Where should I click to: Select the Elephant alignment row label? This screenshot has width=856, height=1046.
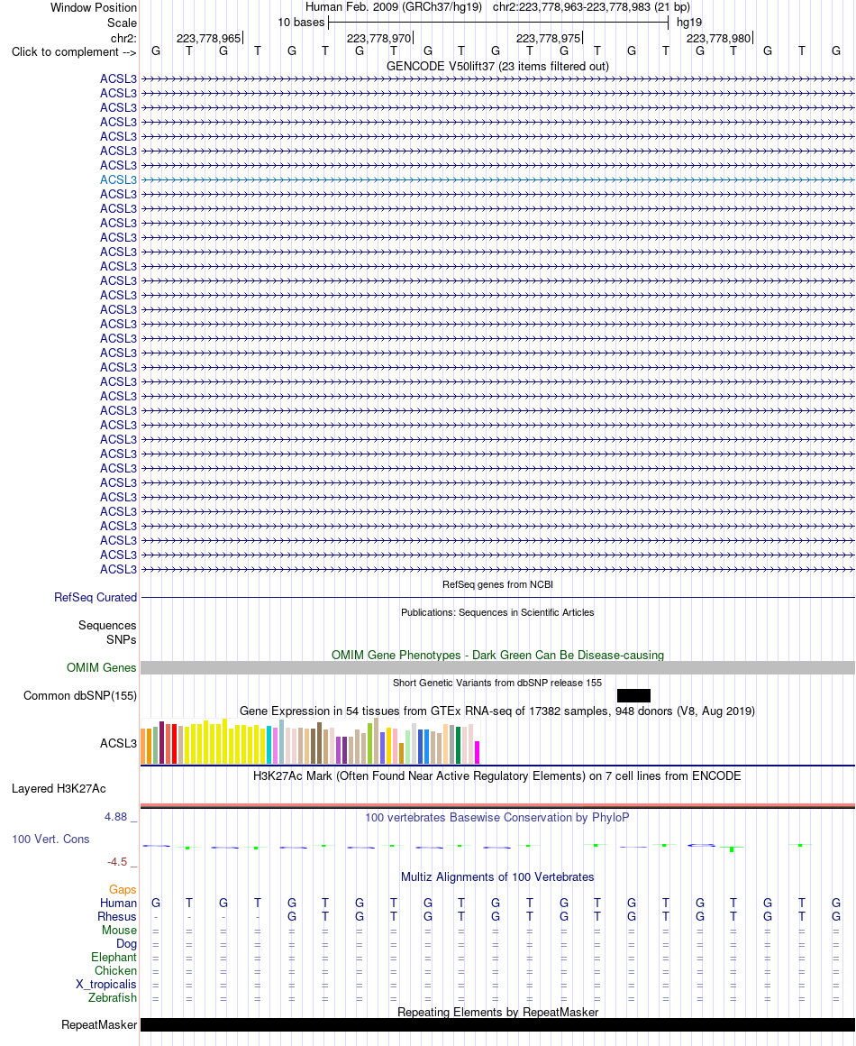pos(114,958)
